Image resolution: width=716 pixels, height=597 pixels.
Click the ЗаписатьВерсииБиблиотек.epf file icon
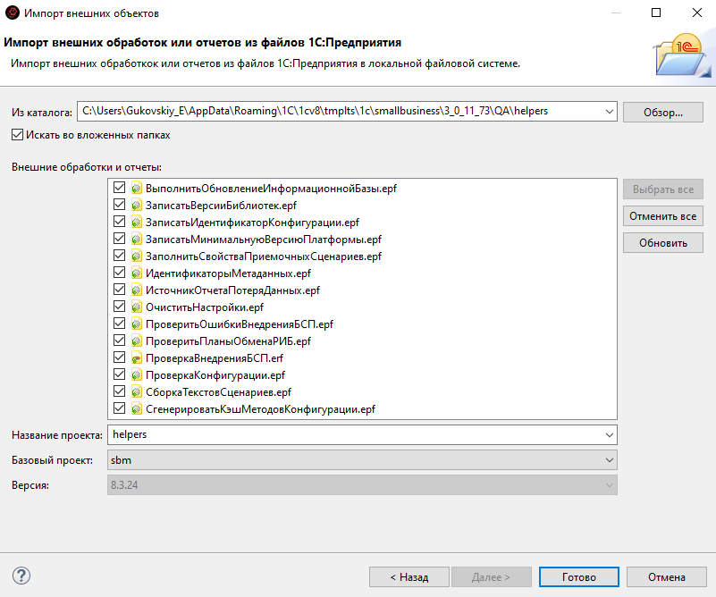tap(137, 206)
